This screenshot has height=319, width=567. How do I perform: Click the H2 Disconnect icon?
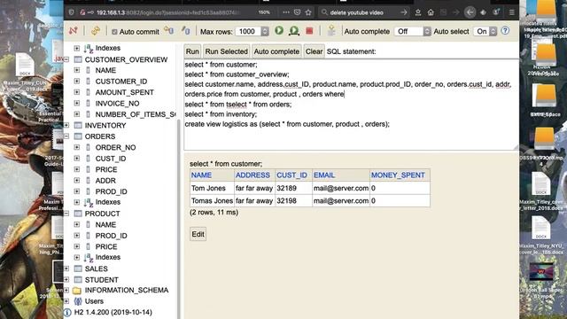point(73,31)
